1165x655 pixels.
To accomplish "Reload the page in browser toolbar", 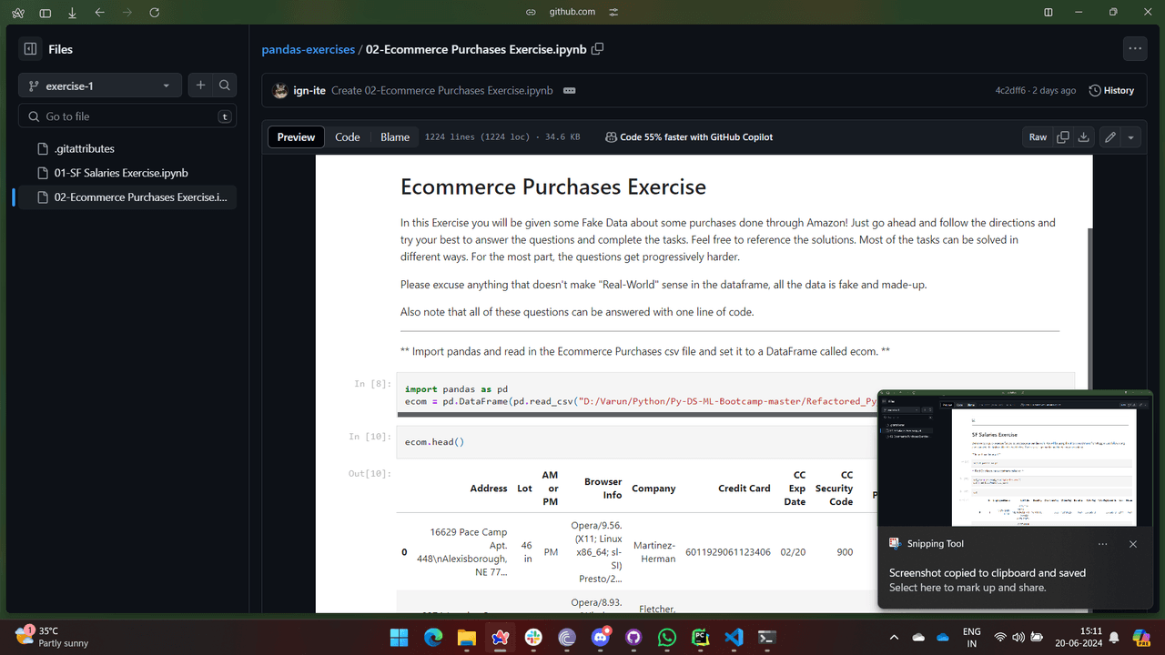I will click(154, 12).
